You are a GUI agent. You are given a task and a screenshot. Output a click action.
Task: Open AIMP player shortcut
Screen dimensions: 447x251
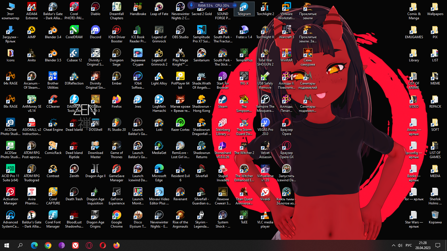(x=32, y=32)
